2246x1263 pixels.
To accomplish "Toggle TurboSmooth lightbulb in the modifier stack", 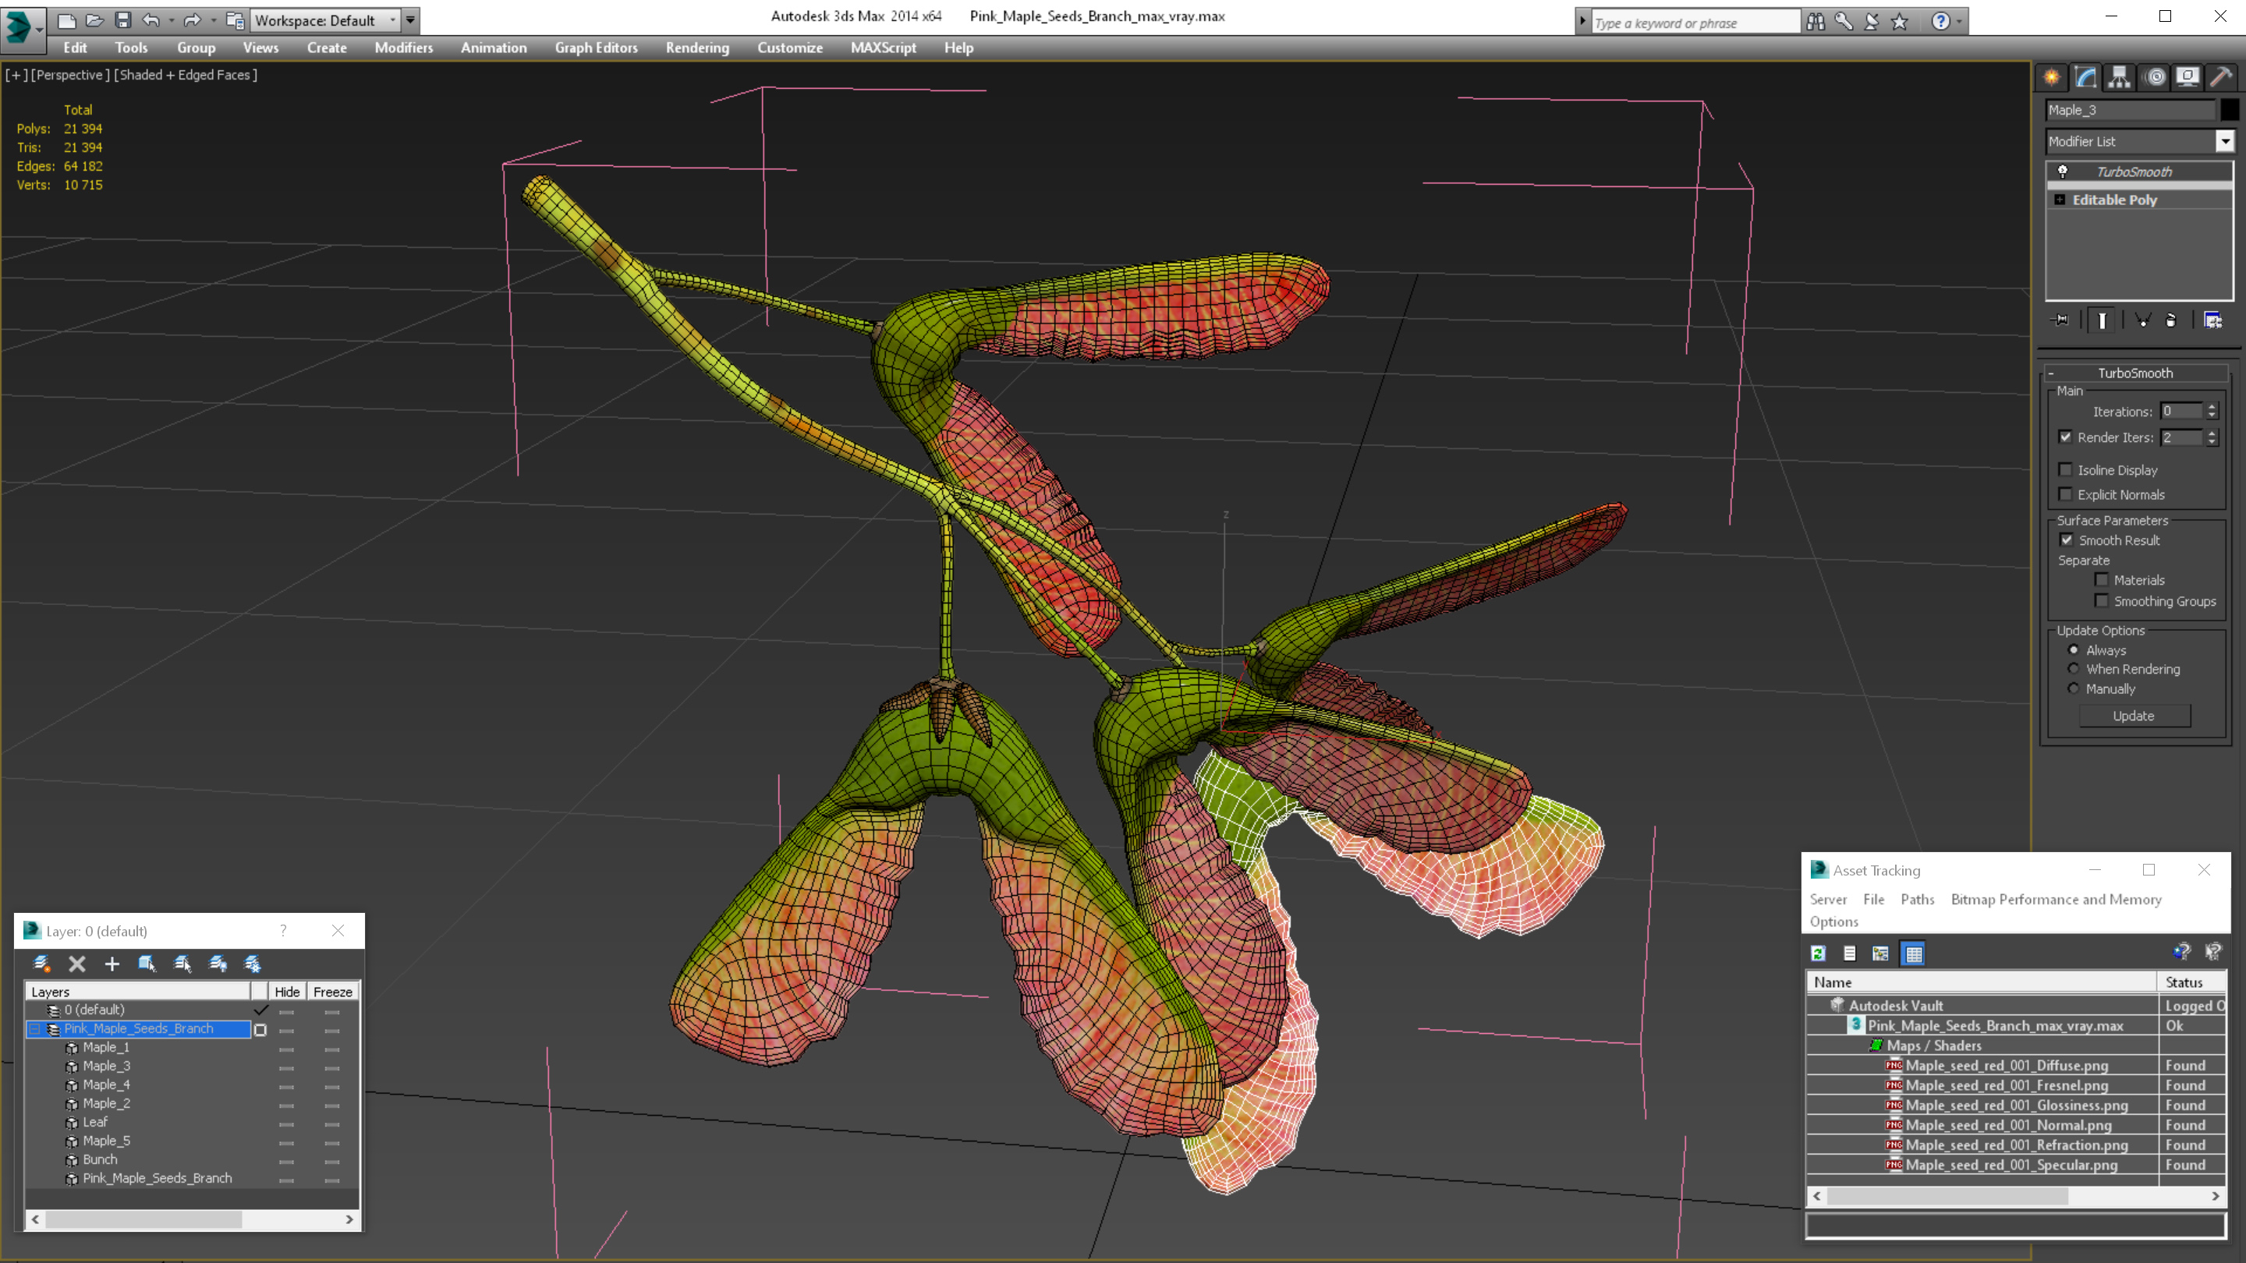I will tap(2063, 172).
